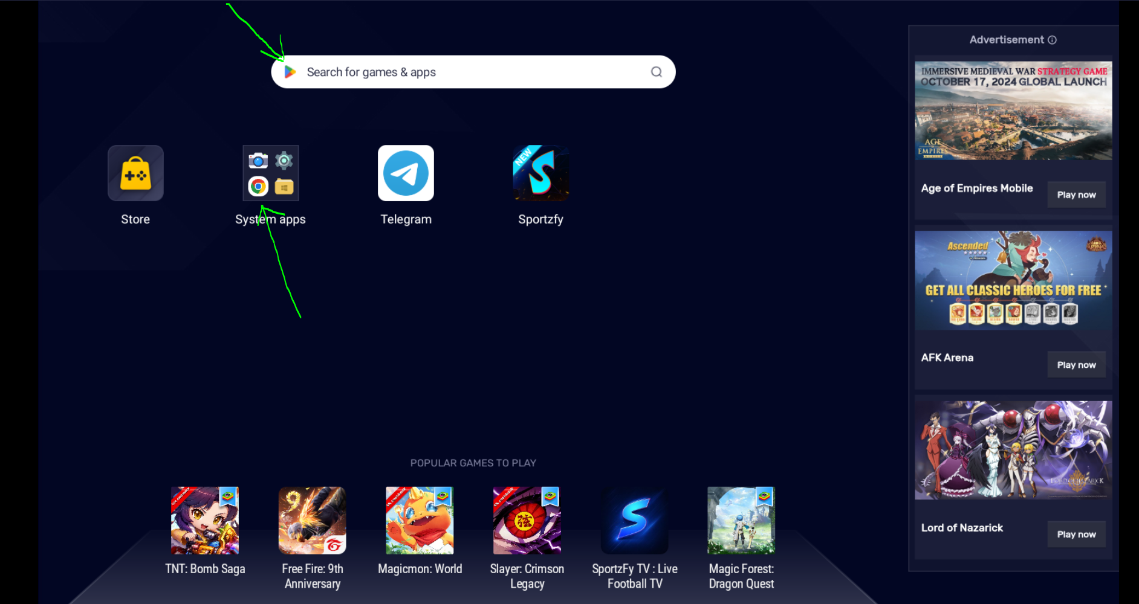Click the Search for games & apps field

tap(473, 72)
